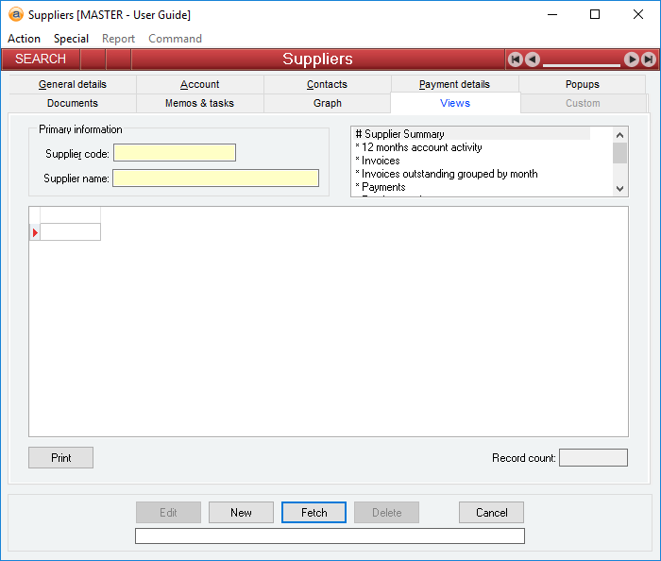This screenshot has width=661, height=561.
Task: Jump to the last supplier record
Action: click(649, 59)
